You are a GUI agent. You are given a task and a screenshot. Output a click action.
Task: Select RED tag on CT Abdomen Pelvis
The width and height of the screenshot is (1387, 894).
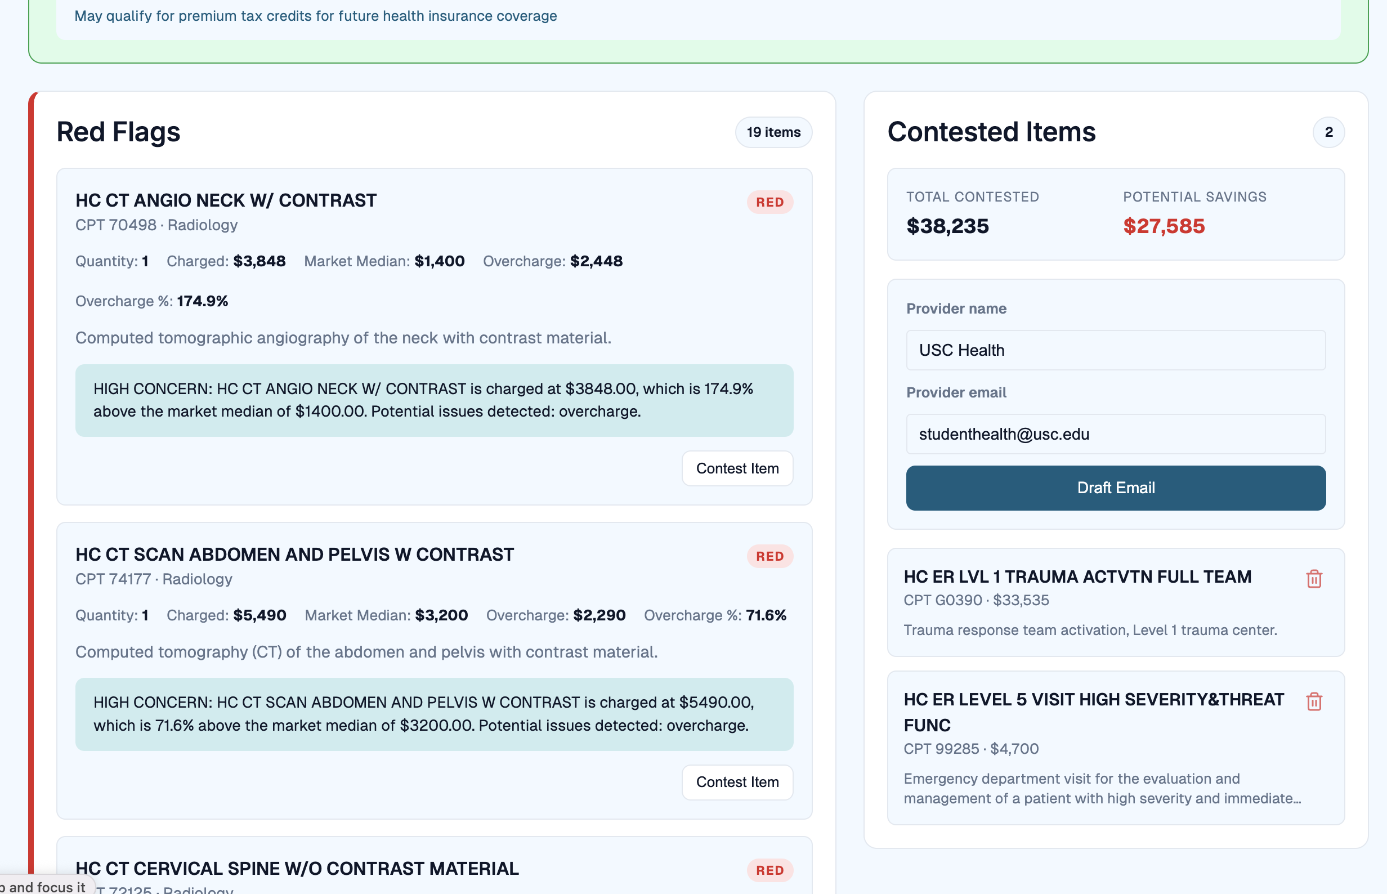pyautogui.click(x=769, y=556)
